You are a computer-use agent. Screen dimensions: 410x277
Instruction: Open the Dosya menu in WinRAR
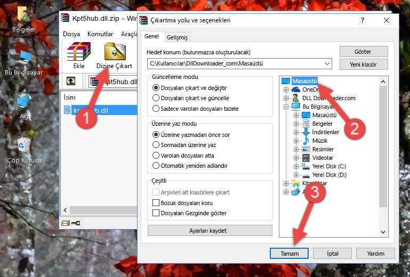[x=71, y=34]
